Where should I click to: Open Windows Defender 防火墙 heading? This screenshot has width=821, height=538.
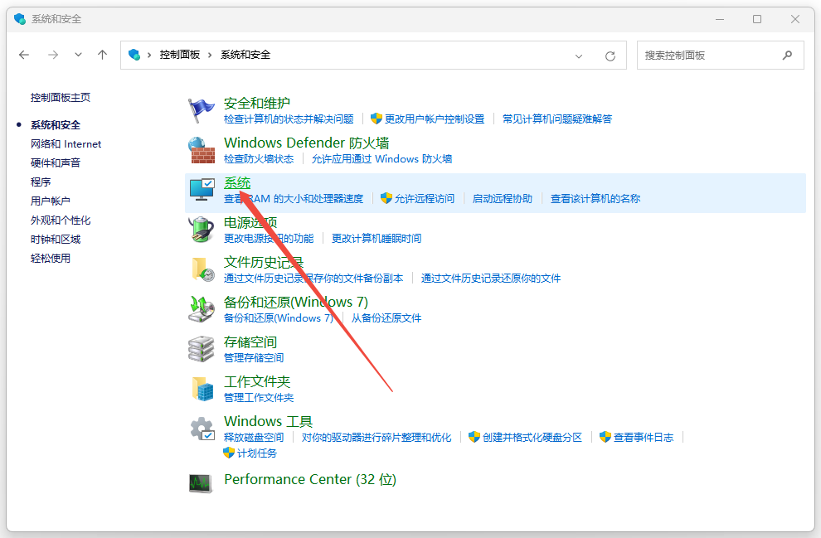(306, 143)
